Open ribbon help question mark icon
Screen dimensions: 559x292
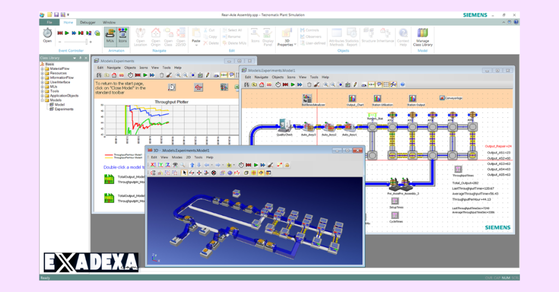coord(516,22)
